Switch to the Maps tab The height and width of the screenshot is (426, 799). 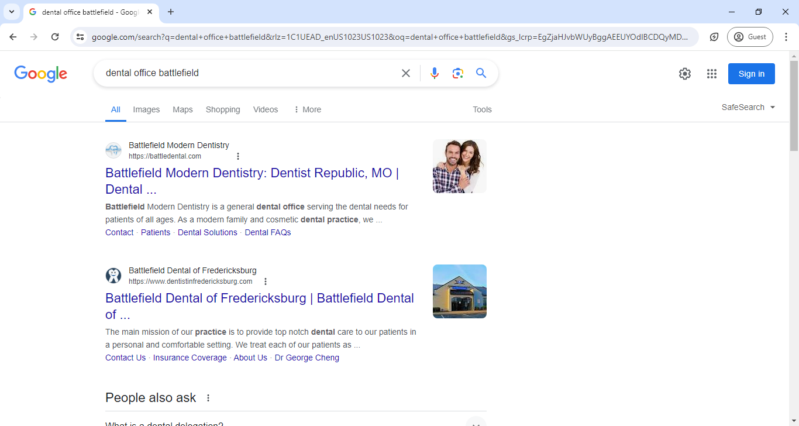point(182,109)
